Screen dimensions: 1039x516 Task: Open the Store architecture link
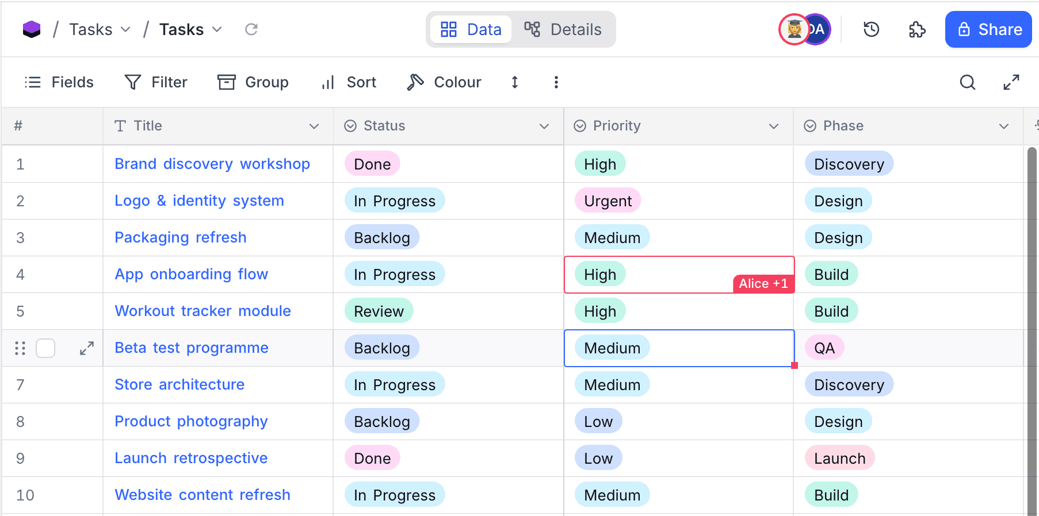[x=179, y=384]
